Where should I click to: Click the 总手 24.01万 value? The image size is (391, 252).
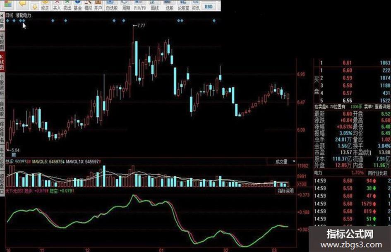pos(343,139)
